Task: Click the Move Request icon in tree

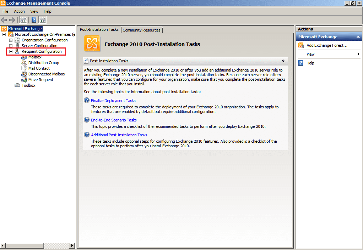Action: pyautogui.click(x=24, y=80)
